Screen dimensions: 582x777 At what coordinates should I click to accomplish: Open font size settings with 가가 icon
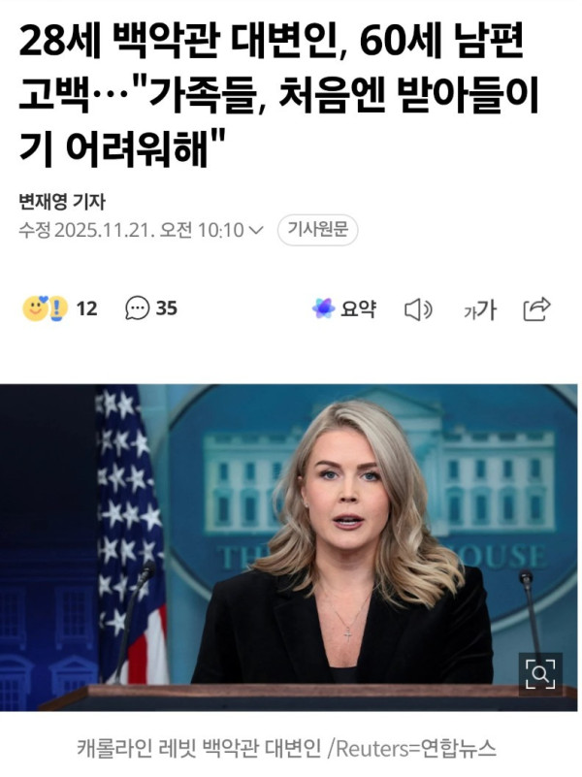click(479, 309)
